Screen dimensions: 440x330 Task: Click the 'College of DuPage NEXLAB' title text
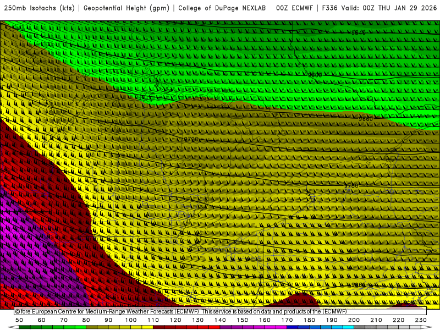pos(222,8)
